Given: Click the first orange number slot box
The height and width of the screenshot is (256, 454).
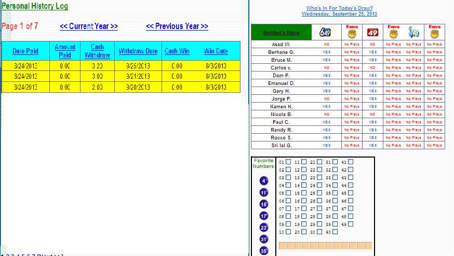Looking at the screenshot, I should pos(283,246).
